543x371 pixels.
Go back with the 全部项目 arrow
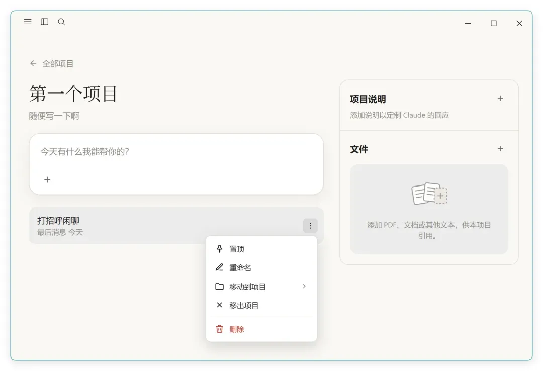[33, 63]
